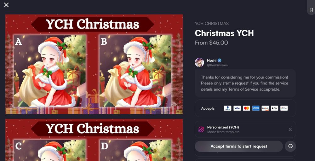Bookmark this Christmas YCH listing

point(311,10)
